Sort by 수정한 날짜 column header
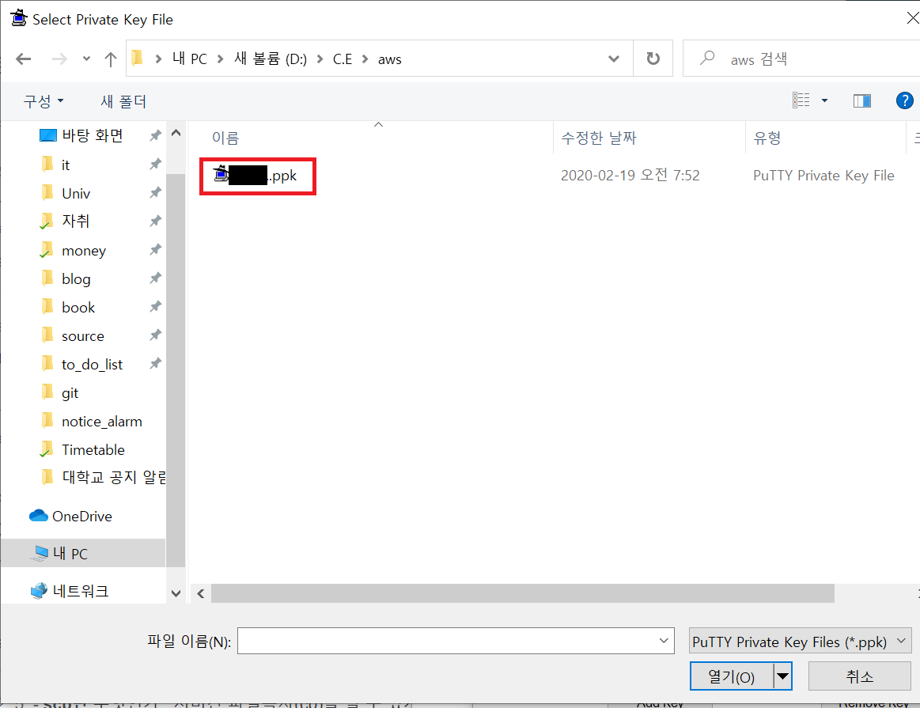Screen dimensions: 920x708 click(599, 138)
